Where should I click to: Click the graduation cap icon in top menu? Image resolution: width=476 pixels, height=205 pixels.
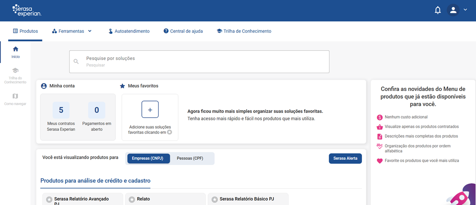coord(220,31)
